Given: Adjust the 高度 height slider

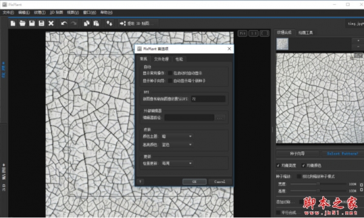Looking at the screenshot, I should (x=318, y=191).
